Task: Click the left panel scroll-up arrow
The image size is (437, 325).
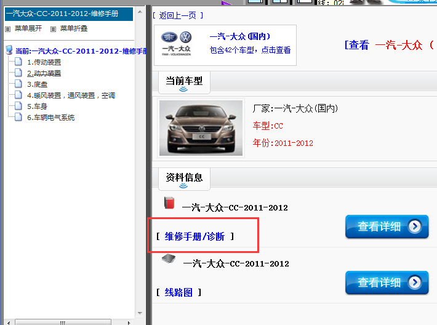Action: (140, 12)
